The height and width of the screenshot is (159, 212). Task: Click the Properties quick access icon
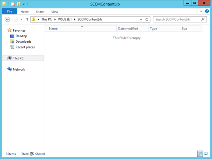(x=13, y=4)
